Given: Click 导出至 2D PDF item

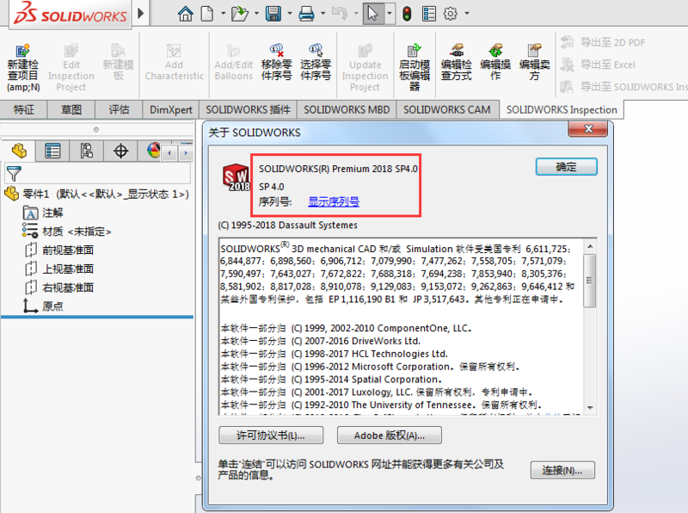Looking at the screenshot, I should pos(604,42).
